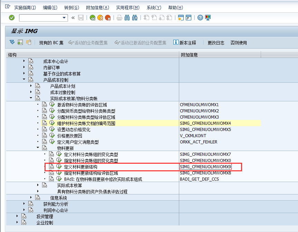This screenshot has height=232, width=298.
Task: Expand the 信息系统 tree node
Action: pos(31,197)
